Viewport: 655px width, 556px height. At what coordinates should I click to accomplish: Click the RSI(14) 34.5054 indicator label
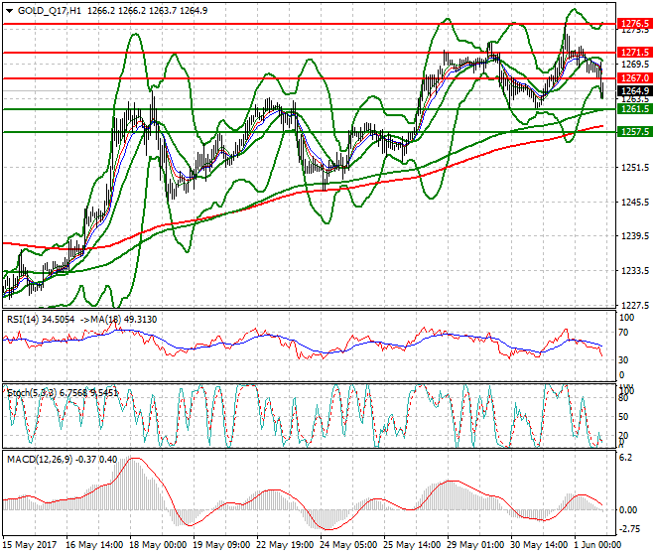click(41, 320)
